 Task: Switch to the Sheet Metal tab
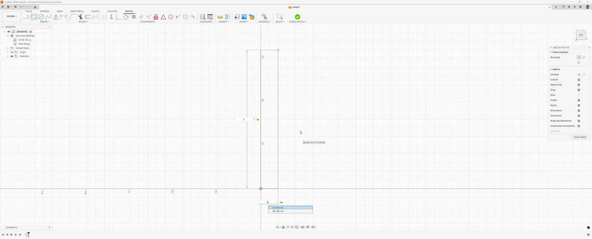77,11
